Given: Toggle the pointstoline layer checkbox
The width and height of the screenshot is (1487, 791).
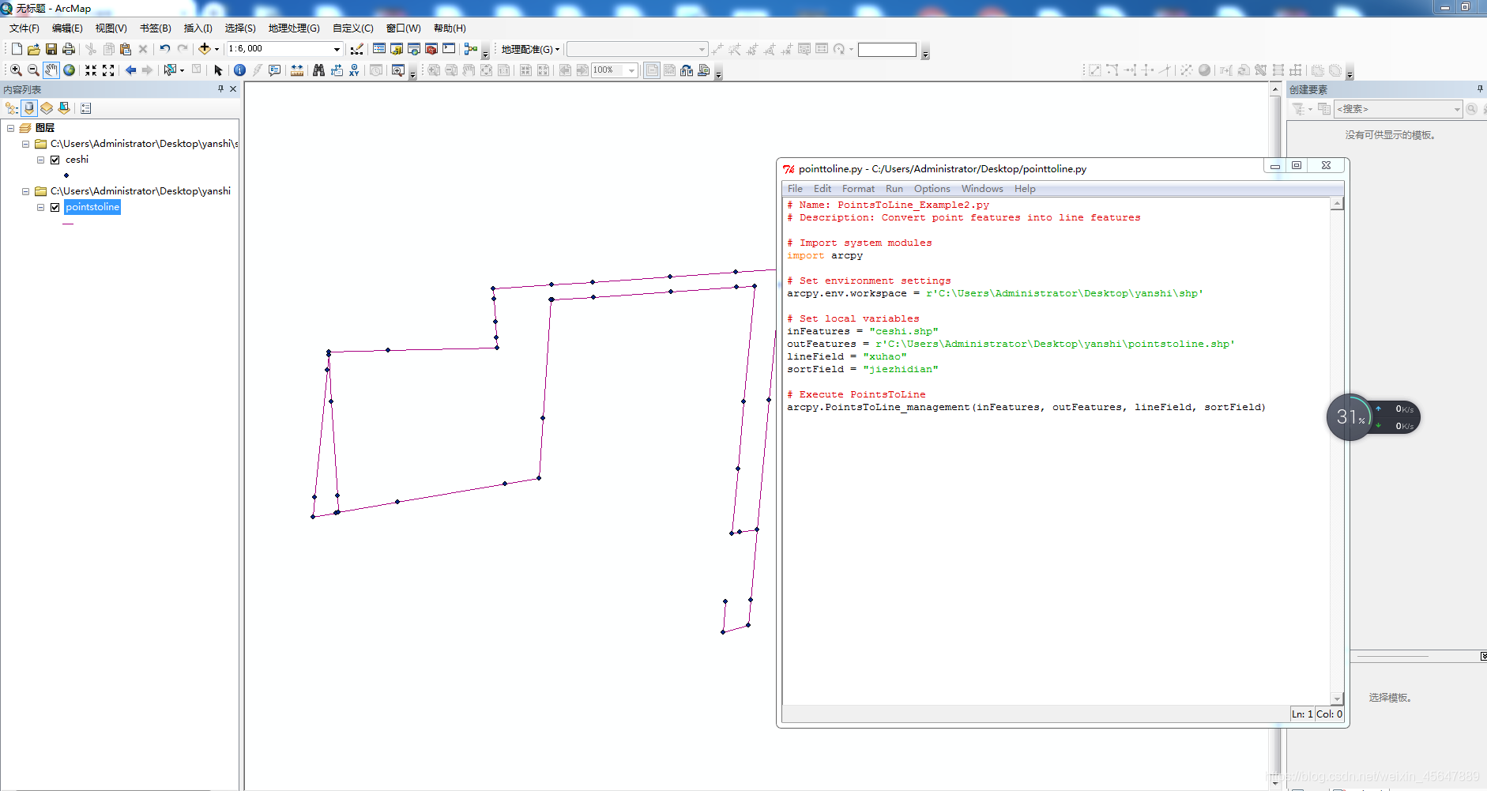Looking at the screenshot, I should 55,207.
